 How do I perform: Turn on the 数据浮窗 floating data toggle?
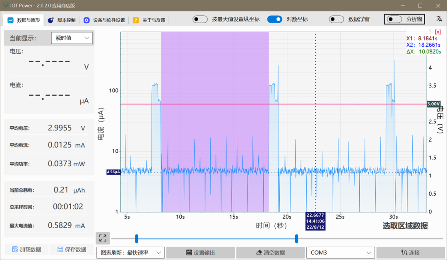point(336,19)
